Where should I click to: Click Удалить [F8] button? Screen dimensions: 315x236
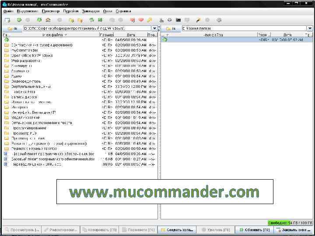pyautogui.click(x=216, y=230)
